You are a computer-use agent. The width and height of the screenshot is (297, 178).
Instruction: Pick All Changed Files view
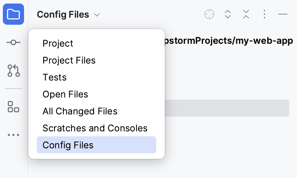pyautogui.click(x=80, y=111)
